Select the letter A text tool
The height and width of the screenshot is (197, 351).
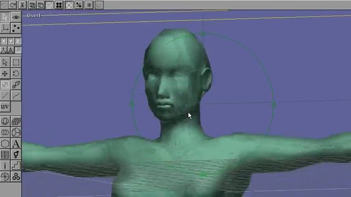tap(16, 143)
